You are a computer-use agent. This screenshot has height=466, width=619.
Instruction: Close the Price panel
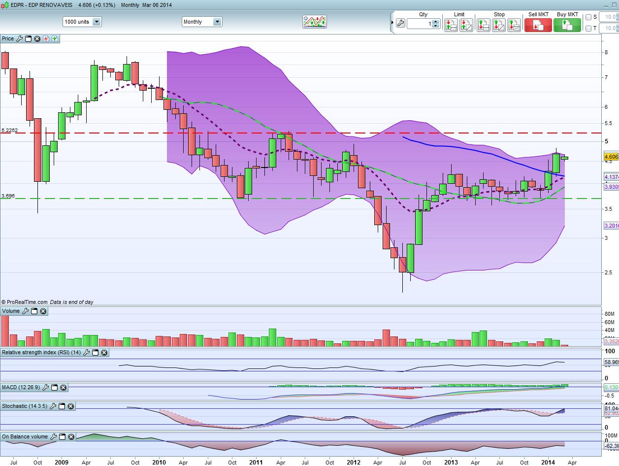click(37, 38)
